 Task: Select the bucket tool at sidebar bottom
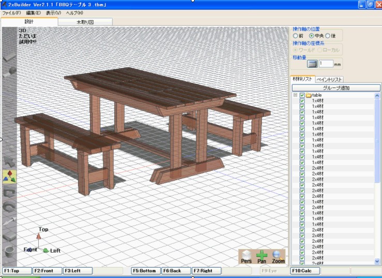(9, 253)
